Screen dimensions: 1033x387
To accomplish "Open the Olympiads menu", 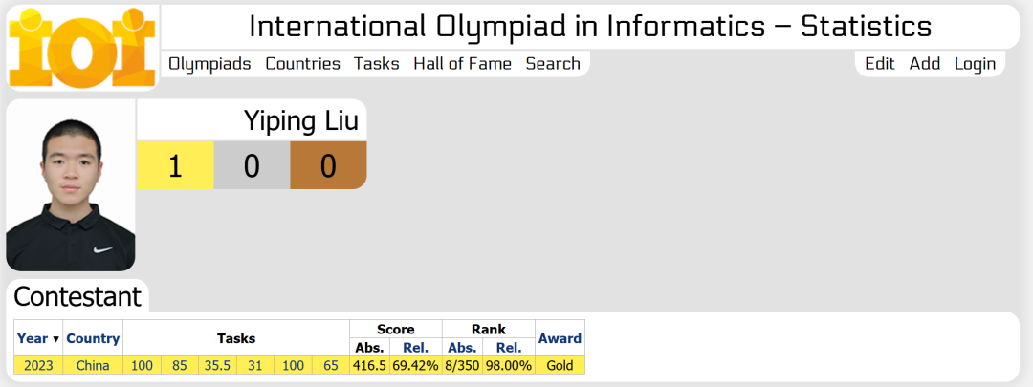I will pyautogui.click(x=209, y=64).
